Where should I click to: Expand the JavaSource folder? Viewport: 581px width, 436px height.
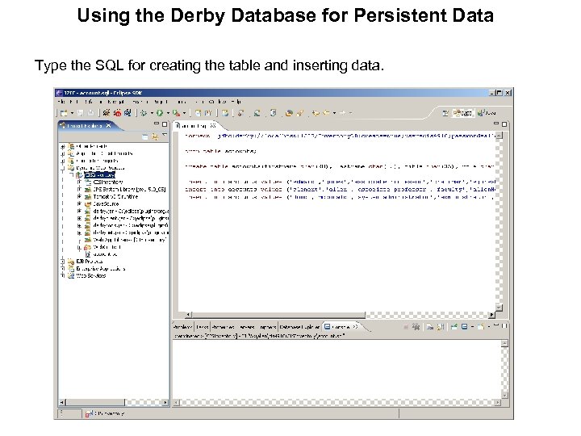tap(79, 203)
